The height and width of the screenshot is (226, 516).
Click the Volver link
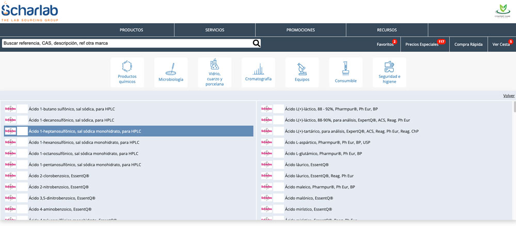[x=509, y=95]
